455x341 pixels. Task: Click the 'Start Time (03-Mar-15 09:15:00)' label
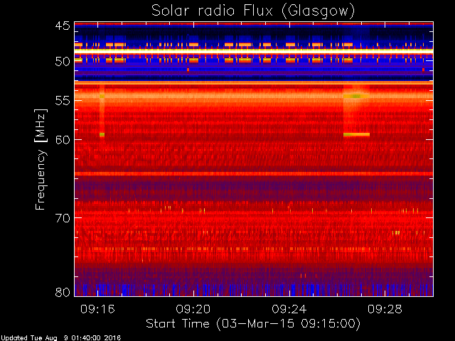pyautogui.click(x=253, y=324)
